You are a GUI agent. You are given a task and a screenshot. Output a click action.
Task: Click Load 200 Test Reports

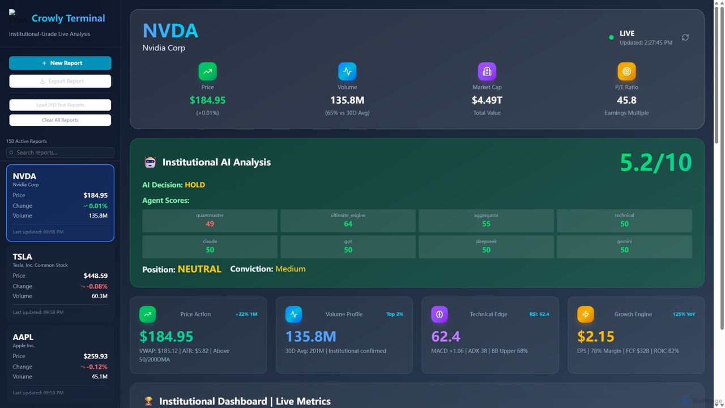[x=60, y=105]
